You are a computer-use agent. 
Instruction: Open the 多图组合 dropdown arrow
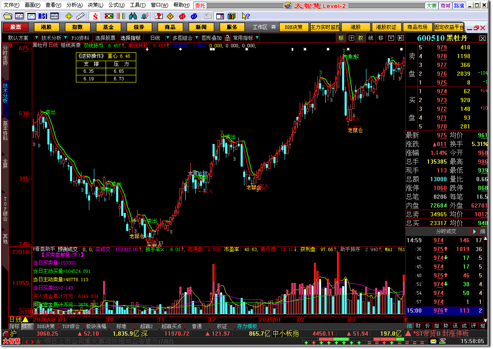click(197, 38)
